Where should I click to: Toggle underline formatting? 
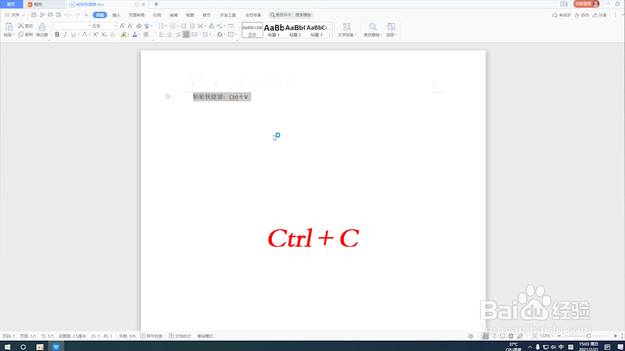tap(74, 34)
